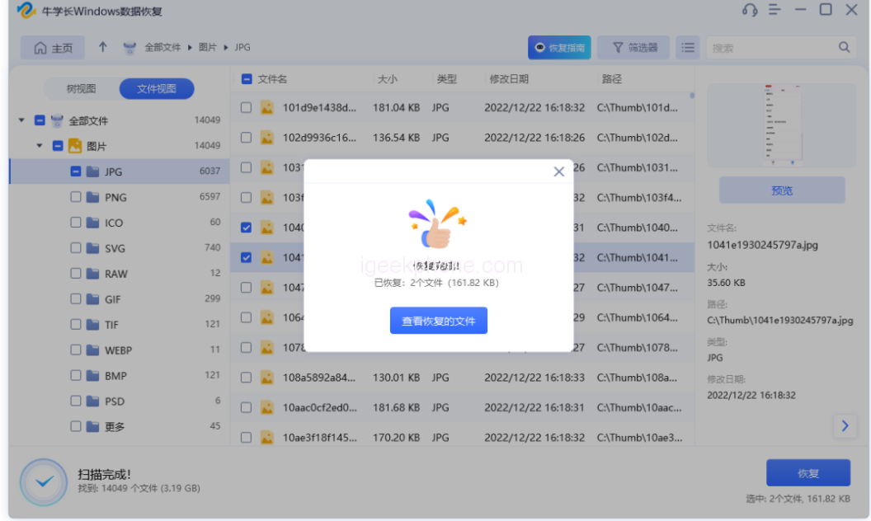The image size is (871, 521).
Task: Click the headset customer support icon
Action: tap(749, 10)
